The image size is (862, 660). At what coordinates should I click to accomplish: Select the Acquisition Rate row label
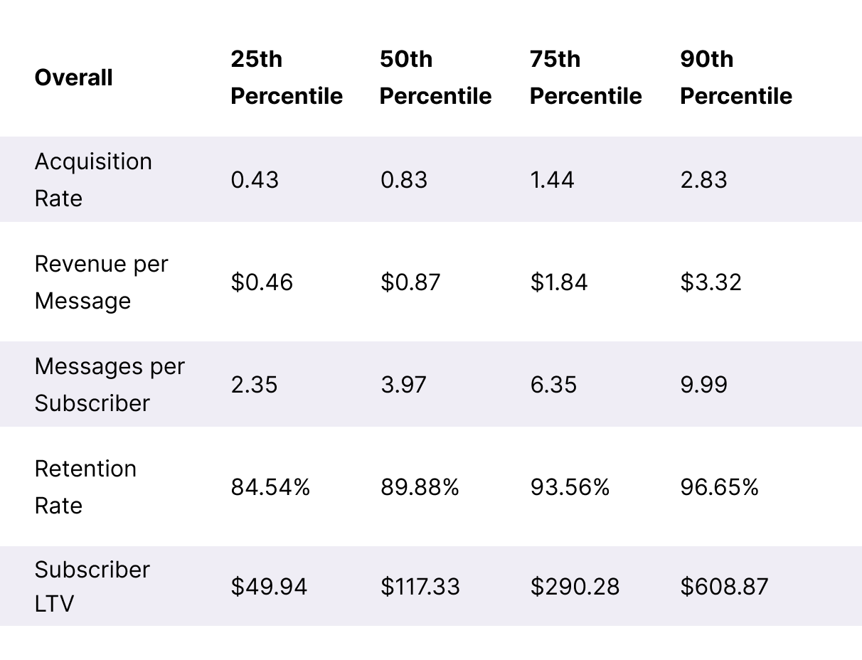click(93, 180)
